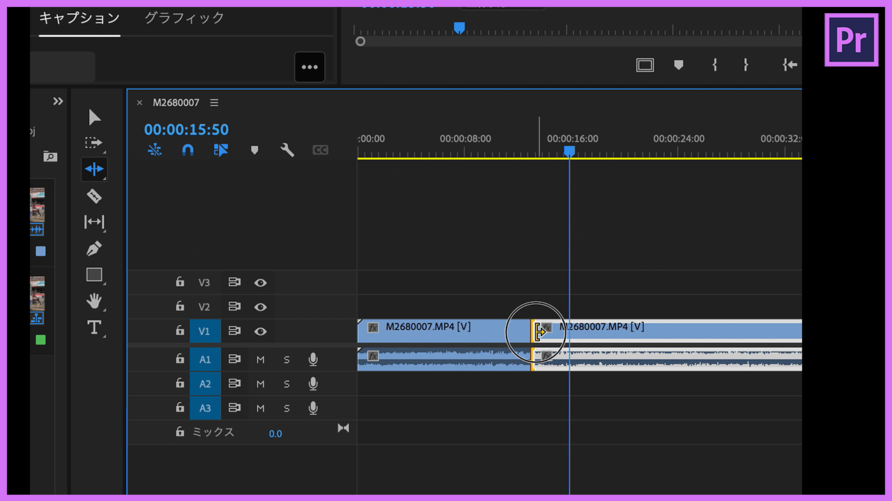Select the Slip tool
892x501 pixels.
tap(94, 222)
